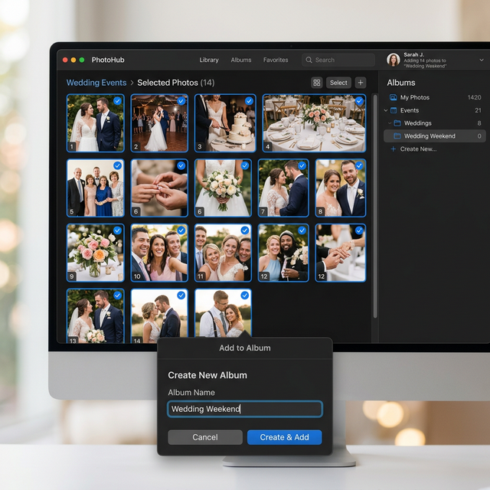The image size is (490, 490).
Task: Uncheck photo 14 checkmark
Action: [x=181, y=296]
